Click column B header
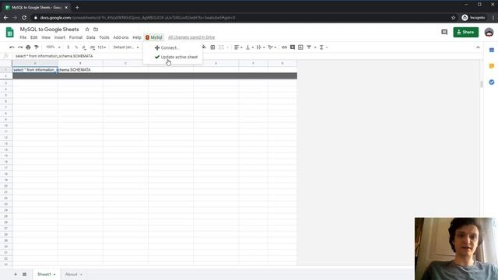The height and width of the screenshot is (280, 498). coord(80,64)
